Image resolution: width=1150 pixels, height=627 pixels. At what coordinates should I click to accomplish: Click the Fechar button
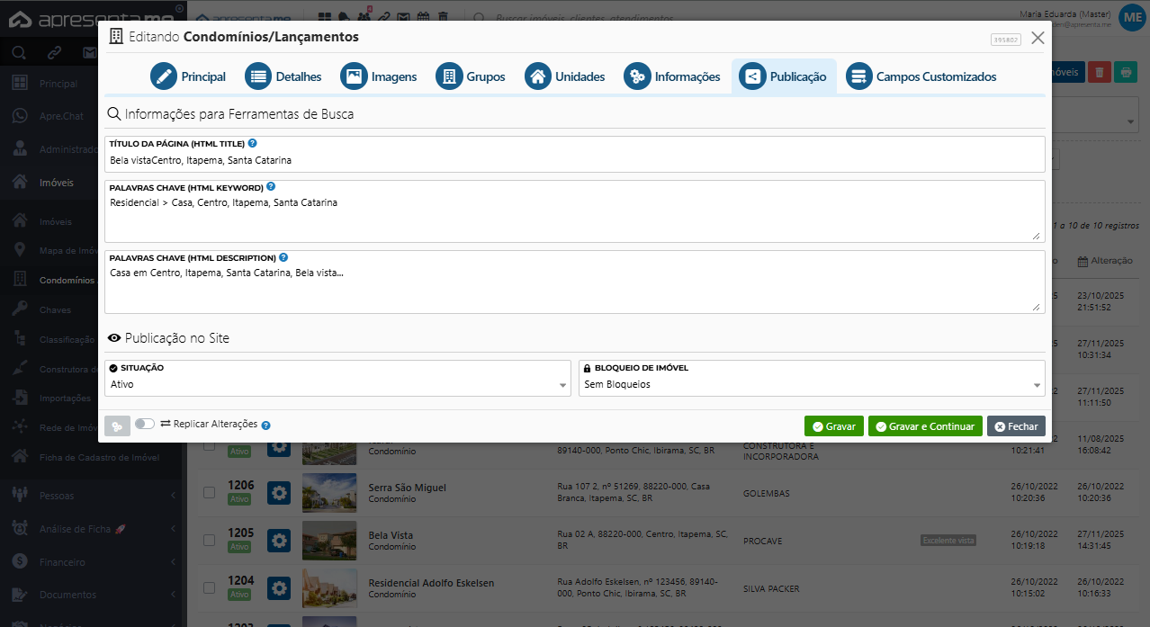coord(1016,426)
